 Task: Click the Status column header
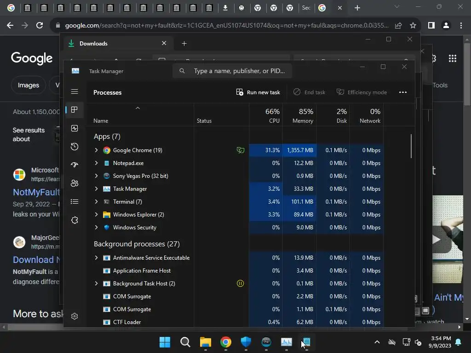221,115
